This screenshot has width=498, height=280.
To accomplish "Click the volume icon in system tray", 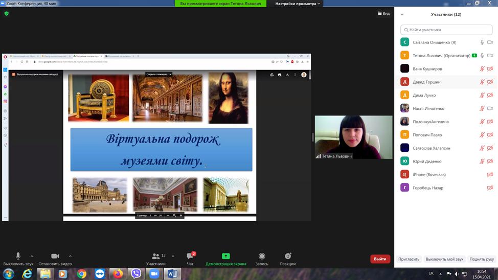I will point(457,274).
